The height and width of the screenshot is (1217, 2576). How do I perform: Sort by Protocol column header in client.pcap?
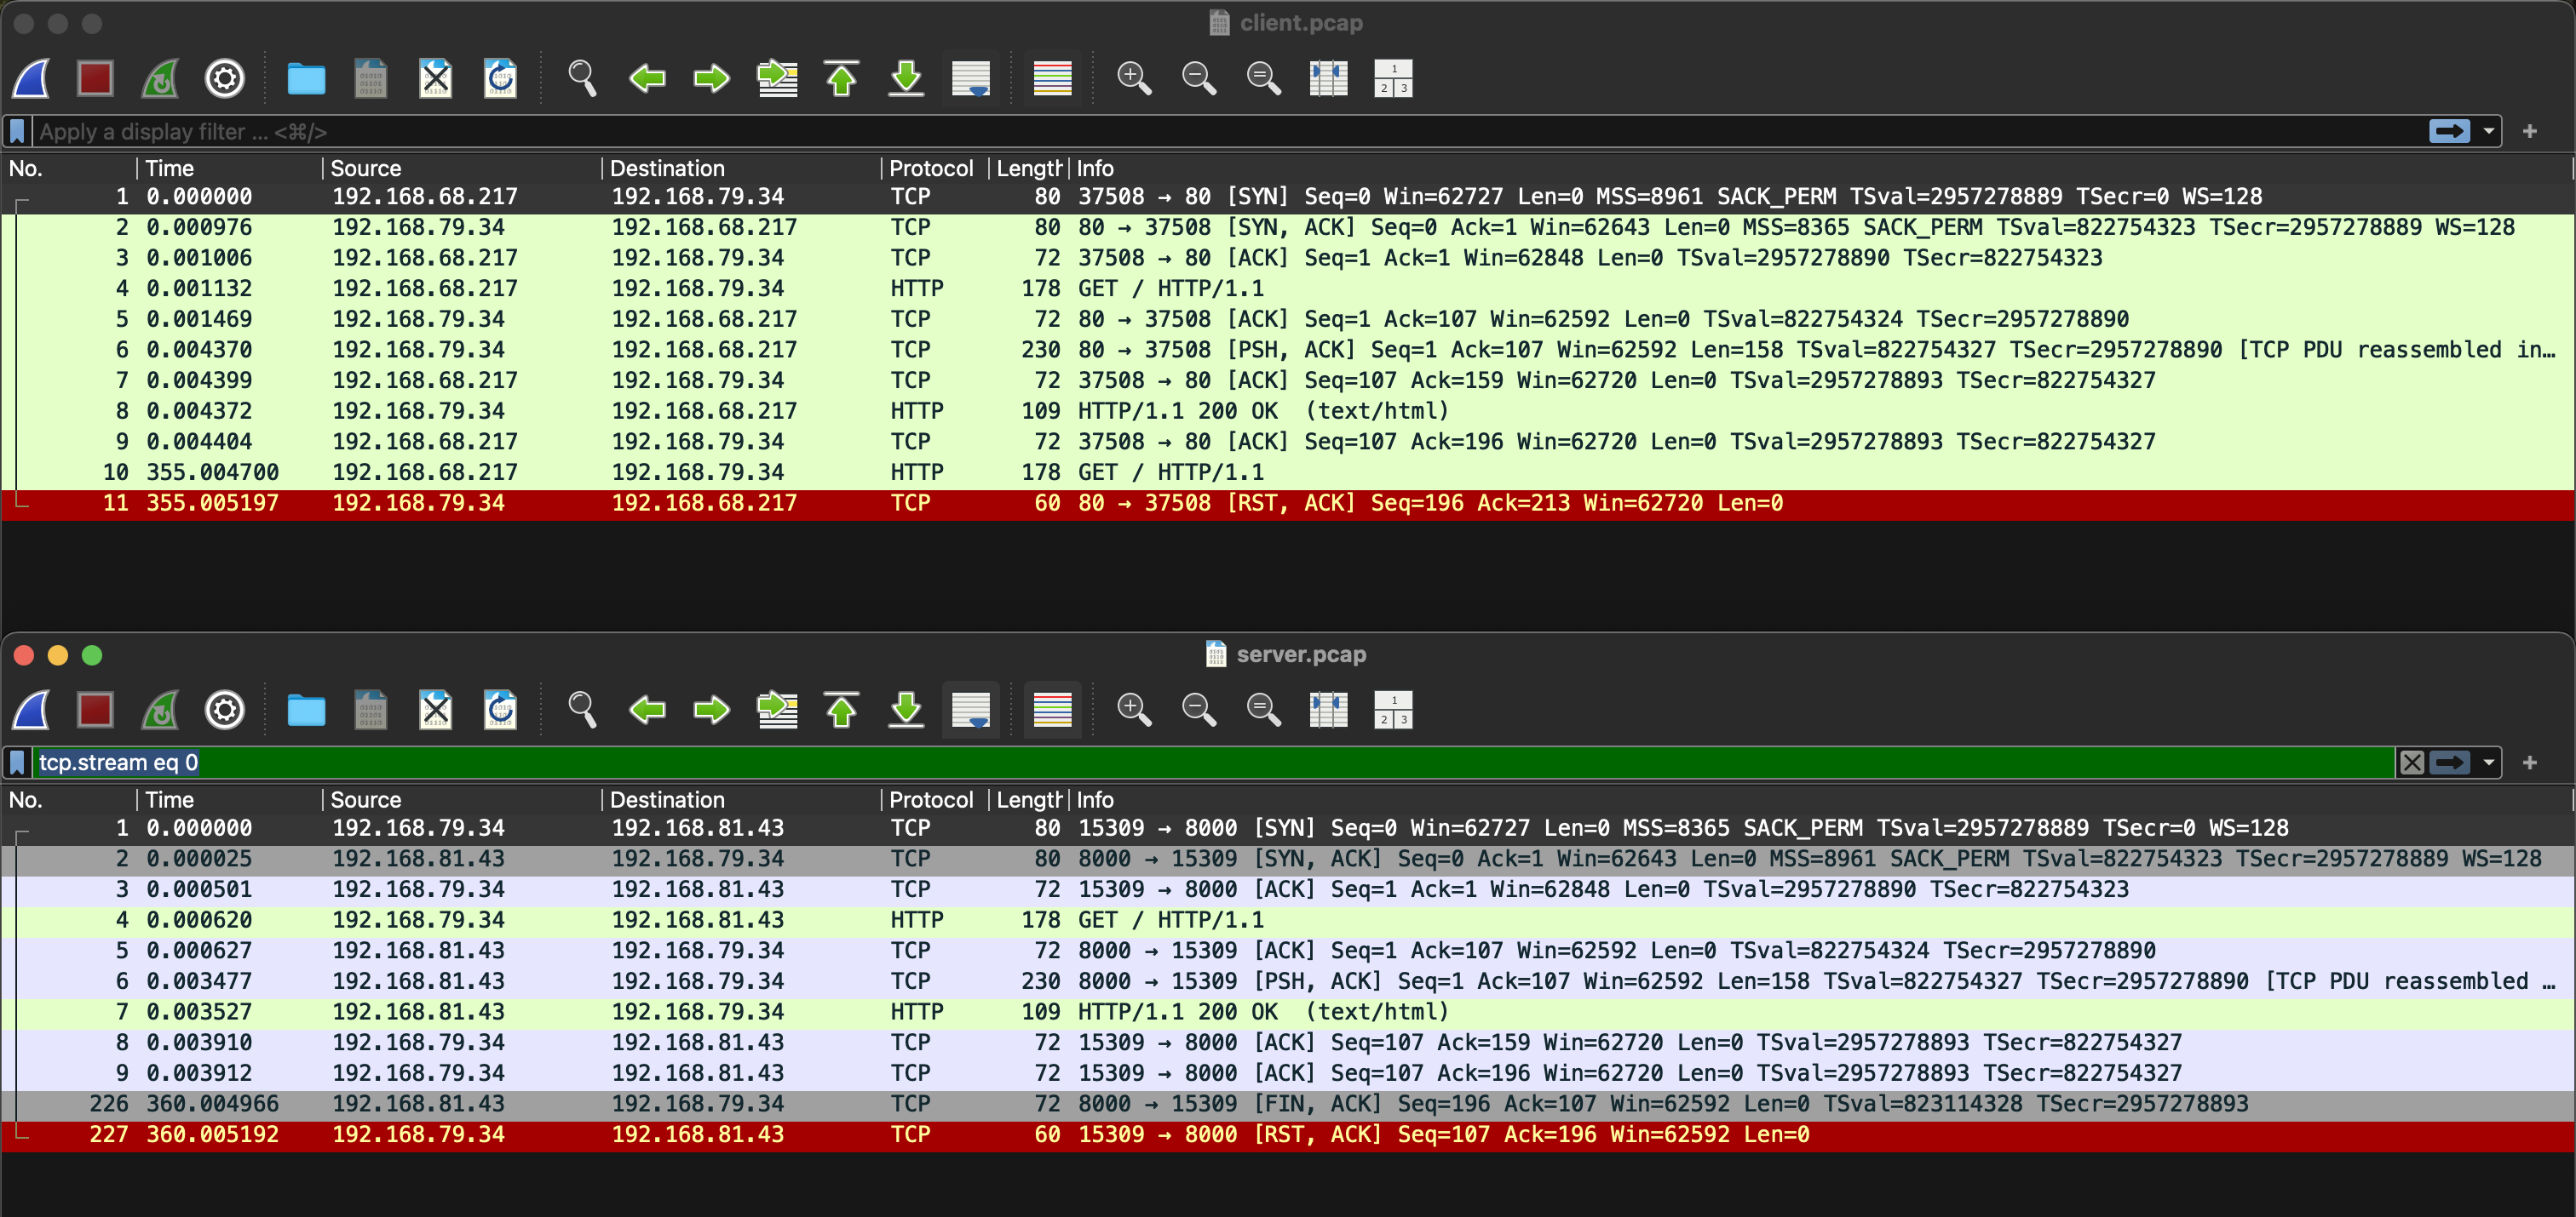click(930, 168)
